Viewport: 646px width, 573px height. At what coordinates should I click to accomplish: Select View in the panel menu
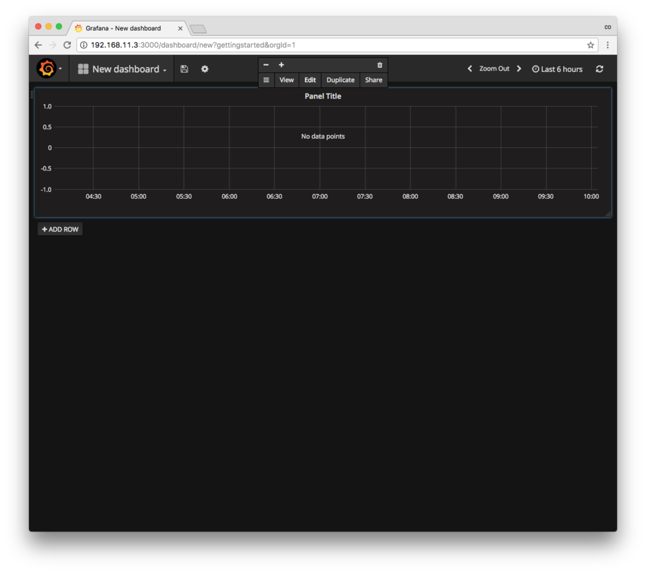(x=287, y=80)
